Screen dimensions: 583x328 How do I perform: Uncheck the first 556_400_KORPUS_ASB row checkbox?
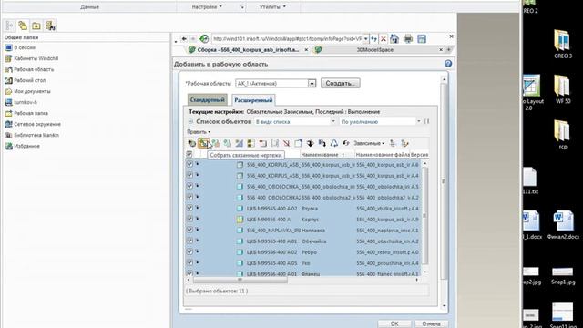coord(189,164)
